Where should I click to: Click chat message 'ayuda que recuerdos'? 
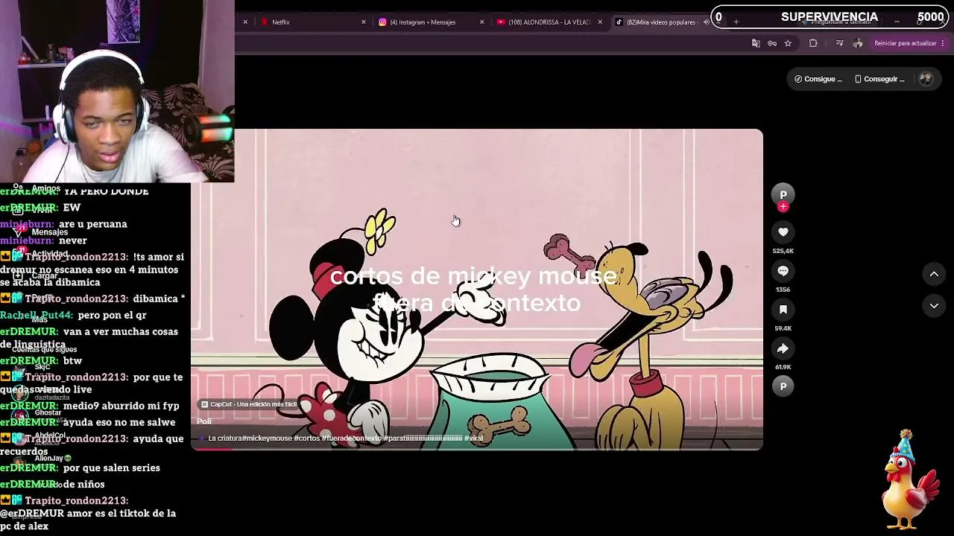[x=92, y=444]
